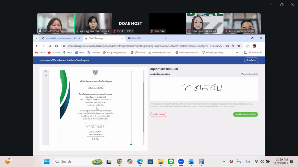Open the Translate bookmark

point(93,52)
